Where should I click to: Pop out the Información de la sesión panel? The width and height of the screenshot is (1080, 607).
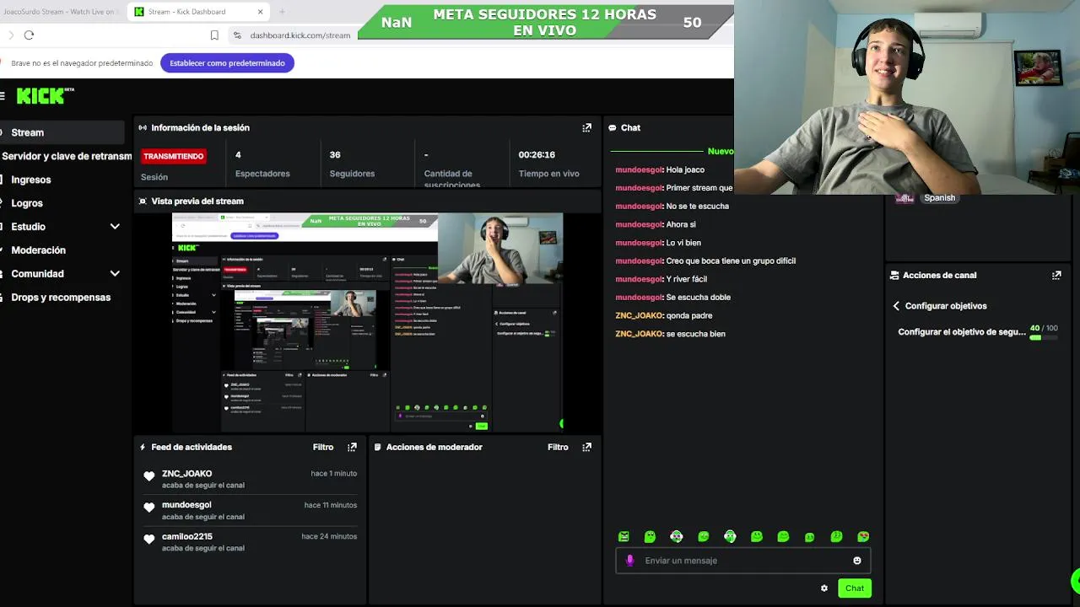tap(587, 128)
